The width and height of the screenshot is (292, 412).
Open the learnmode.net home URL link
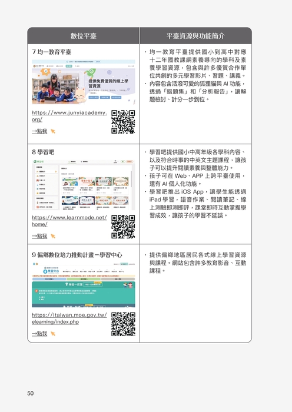(x=69, y=221)
